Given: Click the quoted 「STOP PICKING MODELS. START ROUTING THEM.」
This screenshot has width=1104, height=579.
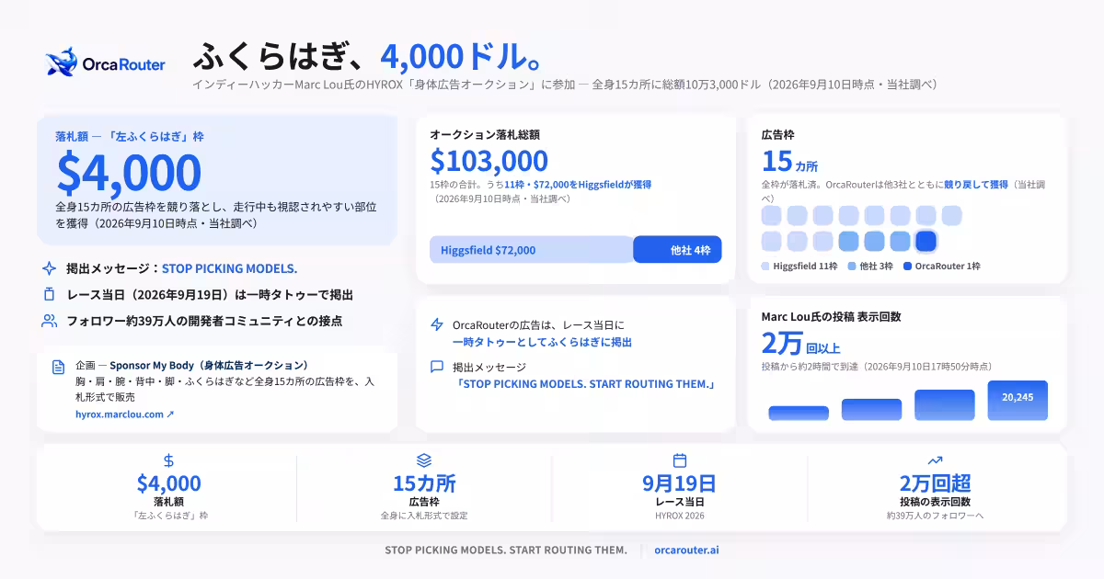Looking at the screenshot, I should pos(586,383).
